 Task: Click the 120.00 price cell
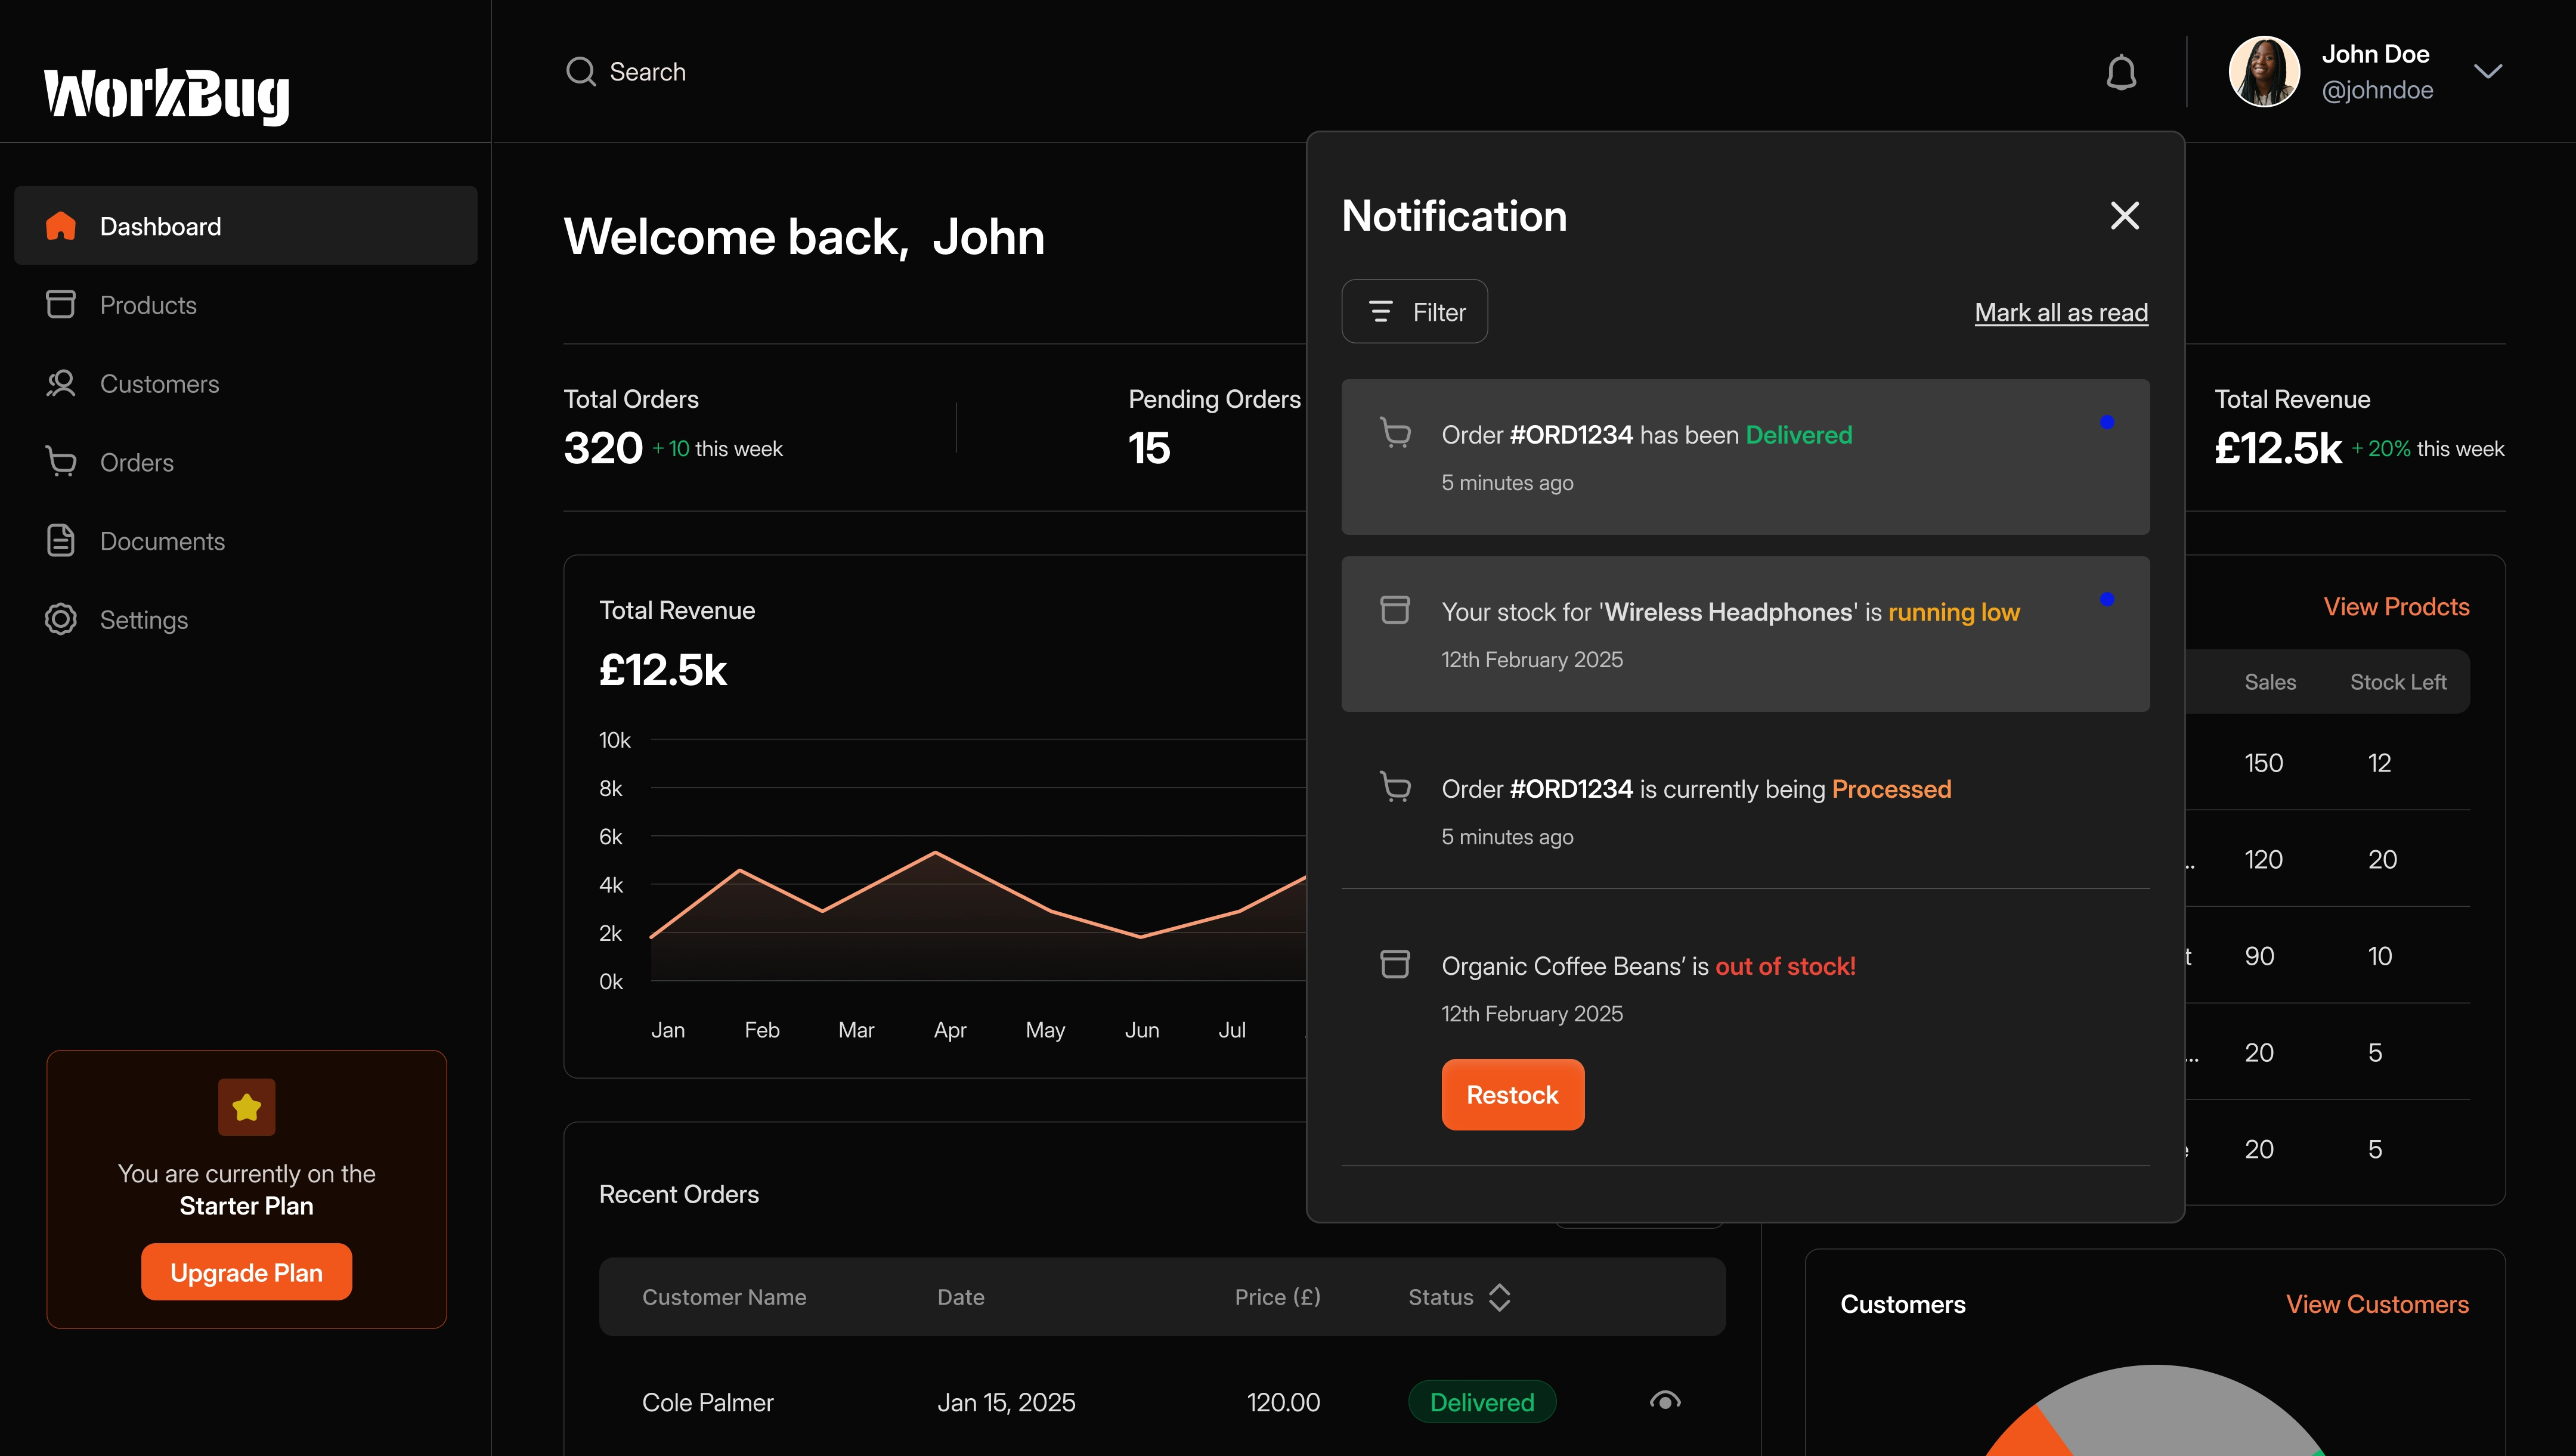click(x=1283, y=1402)
